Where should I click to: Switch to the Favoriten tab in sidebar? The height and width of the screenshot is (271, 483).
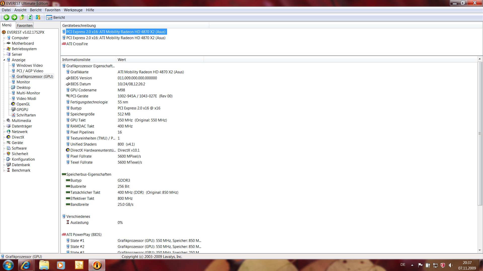(x=25, y=25)
